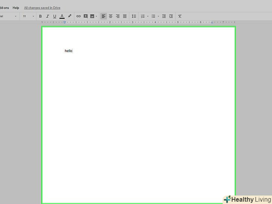
Task: Create a numbered list
Action: pyautogui.click(x=143, y=16)
